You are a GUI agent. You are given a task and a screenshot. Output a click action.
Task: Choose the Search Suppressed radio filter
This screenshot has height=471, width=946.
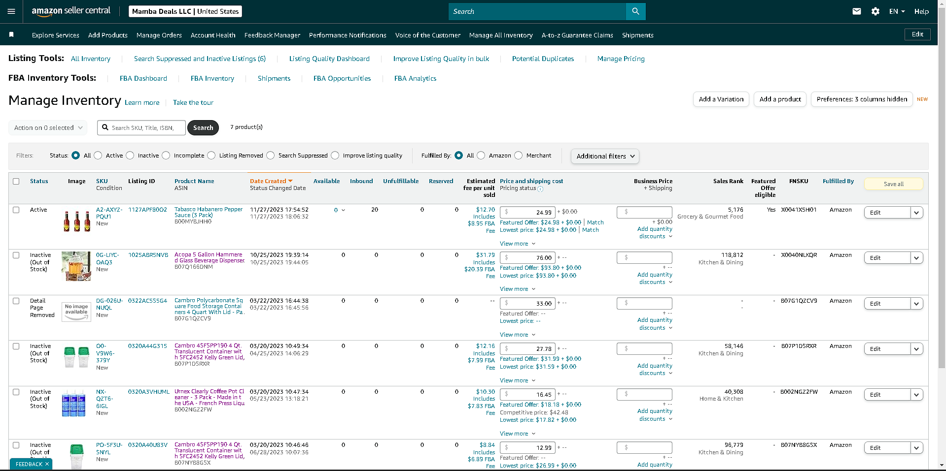pos(271,156)
